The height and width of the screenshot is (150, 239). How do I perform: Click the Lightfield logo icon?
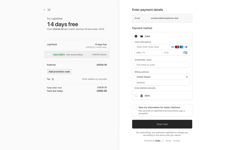pos(49,10)
